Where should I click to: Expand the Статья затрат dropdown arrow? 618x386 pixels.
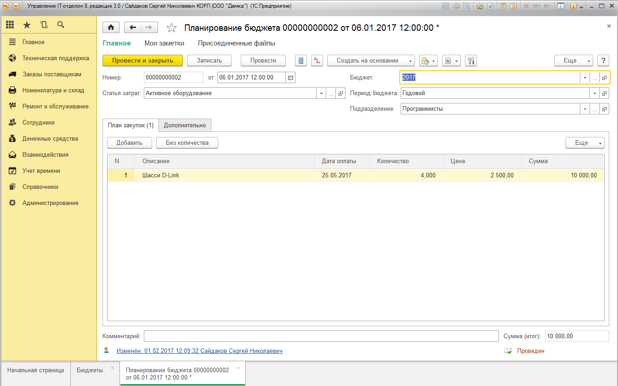tap(321, 93)
